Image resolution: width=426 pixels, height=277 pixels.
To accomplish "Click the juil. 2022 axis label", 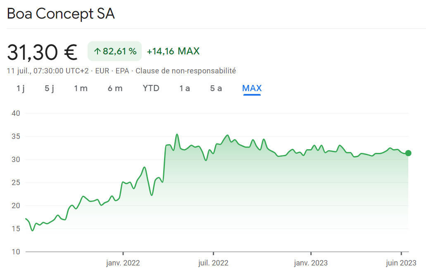I will click(x=213, y=263).
